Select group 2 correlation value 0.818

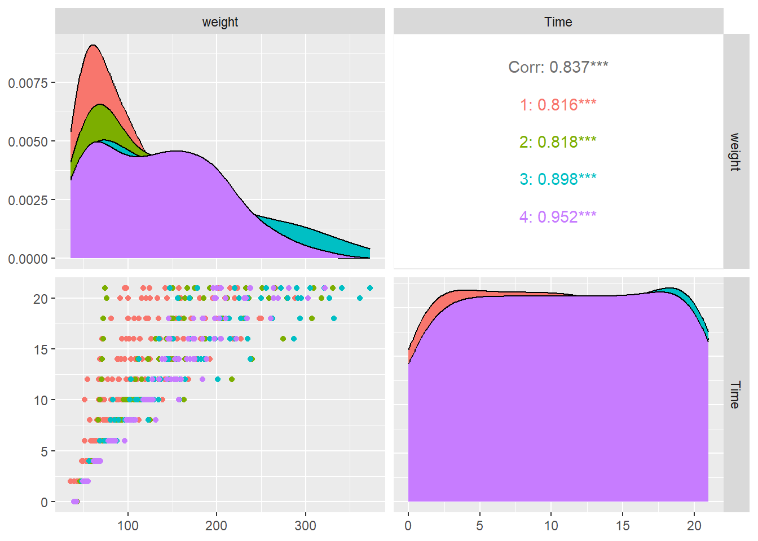click(558, 142)
